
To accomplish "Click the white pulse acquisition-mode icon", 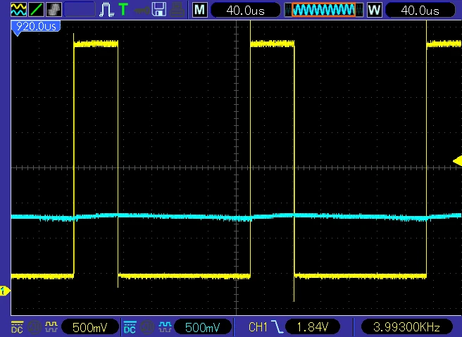I will pyautogui.click(x=106, y=10).
